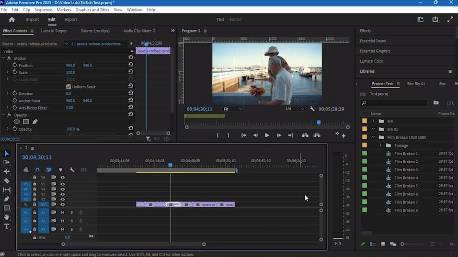The image size is (458, 257).
Task: Open the Lumetri Color panel
Action: [x=371, y=61]
